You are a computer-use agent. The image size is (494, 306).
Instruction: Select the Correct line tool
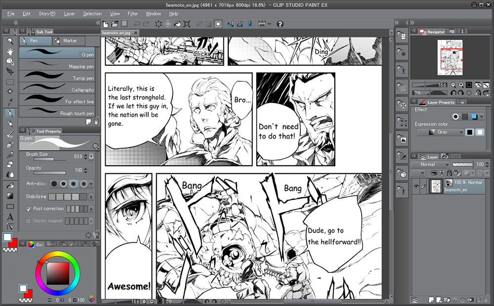[x=10, y=227]
